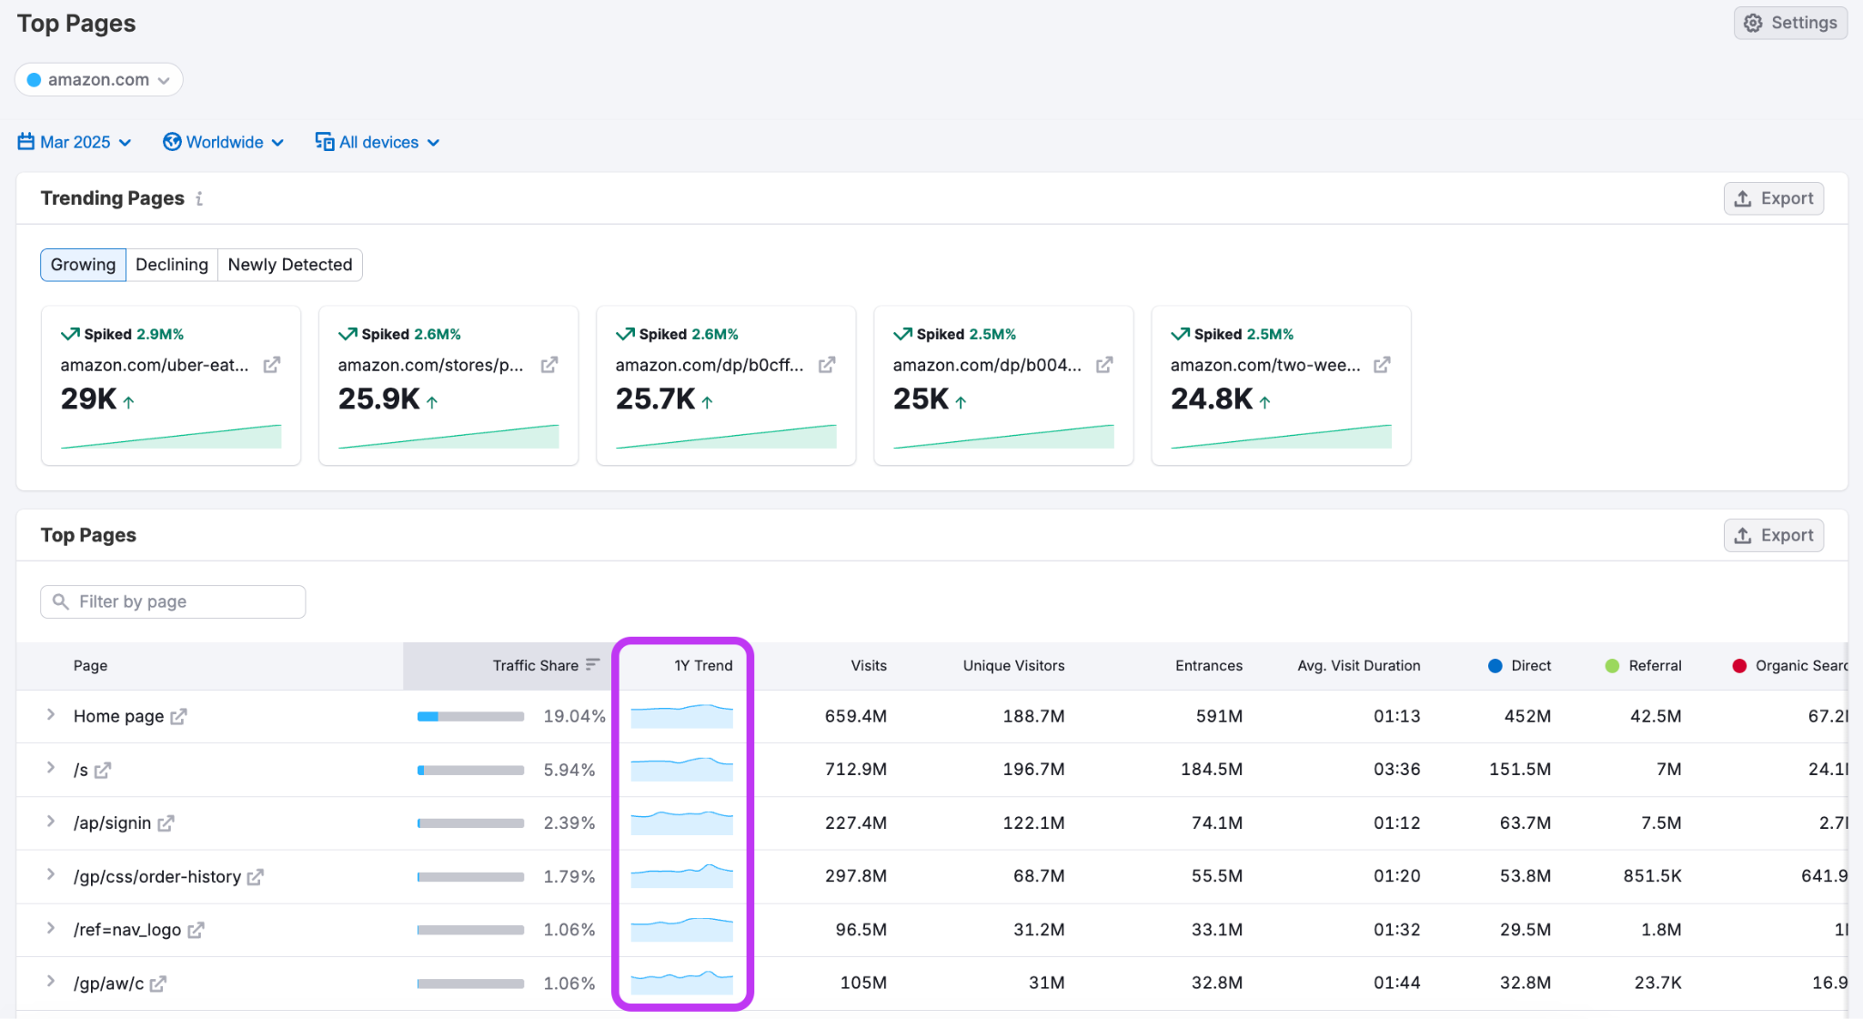The image size is (1863, 1019).
Task: Open the amazon.com domain dropdown
Action: (98, 79)
